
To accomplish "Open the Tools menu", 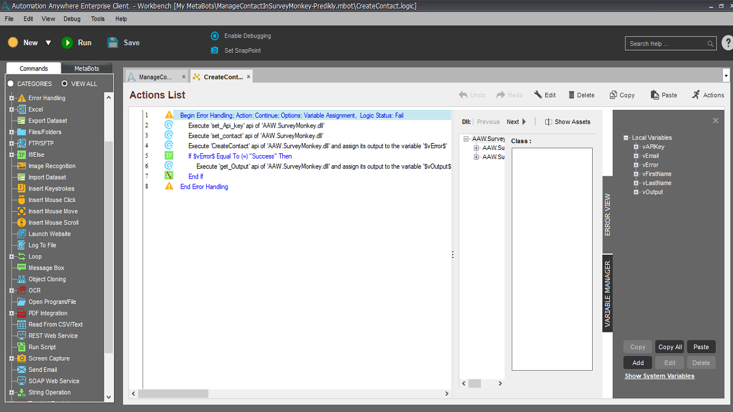I will click(98, 19).
